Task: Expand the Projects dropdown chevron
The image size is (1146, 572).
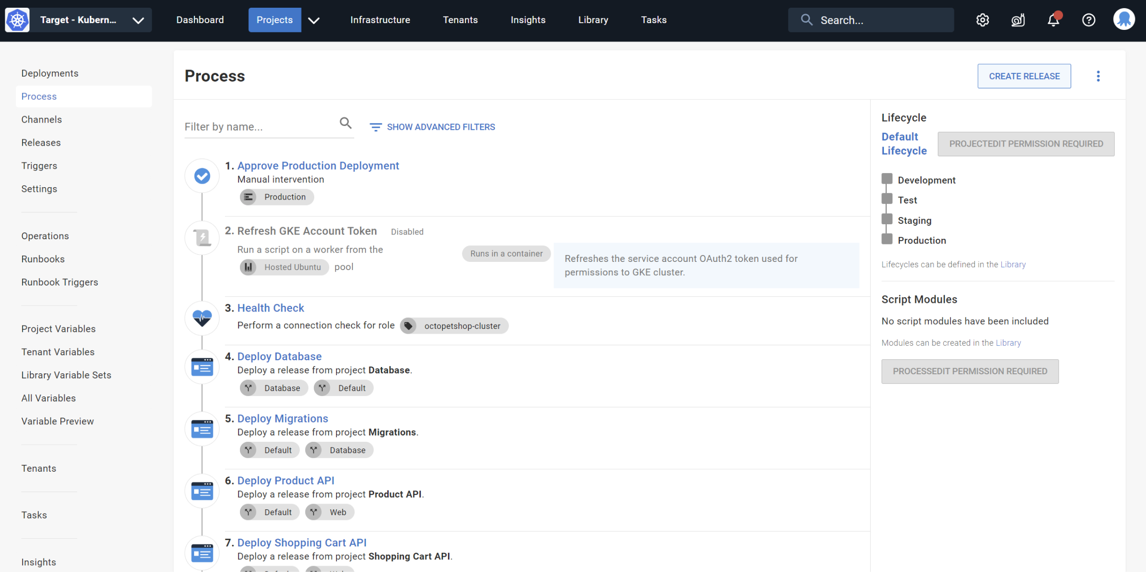Action: pos(314,21)
